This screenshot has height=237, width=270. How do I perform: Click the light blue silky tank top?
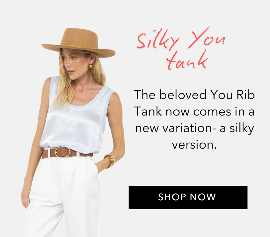pos(76,118)
